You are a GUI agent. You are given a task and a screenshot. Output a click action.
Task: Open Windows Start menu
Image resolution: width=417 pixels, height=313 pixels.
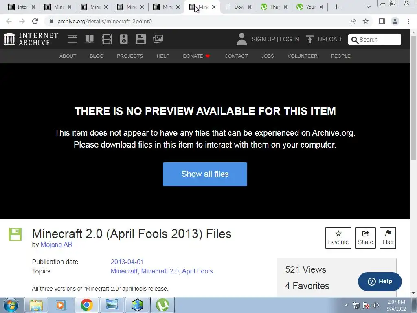tap(11, 305)
